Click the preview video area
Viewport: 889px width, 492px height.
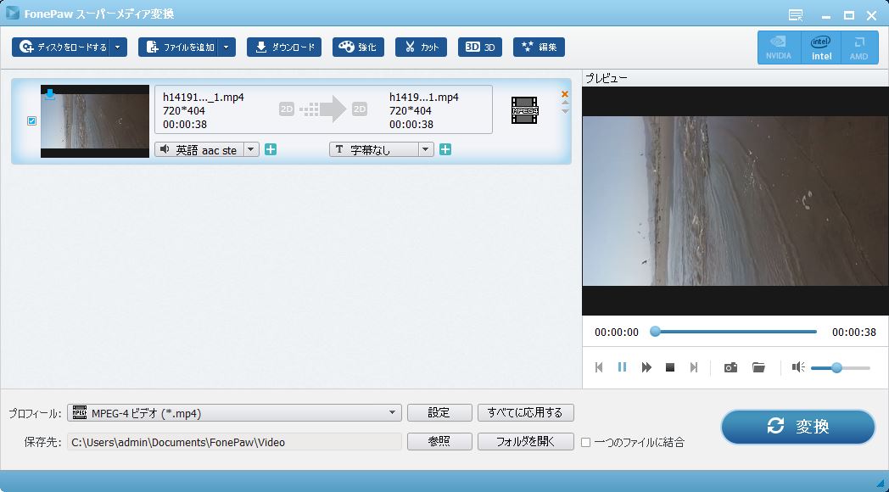tap(735, 201)
